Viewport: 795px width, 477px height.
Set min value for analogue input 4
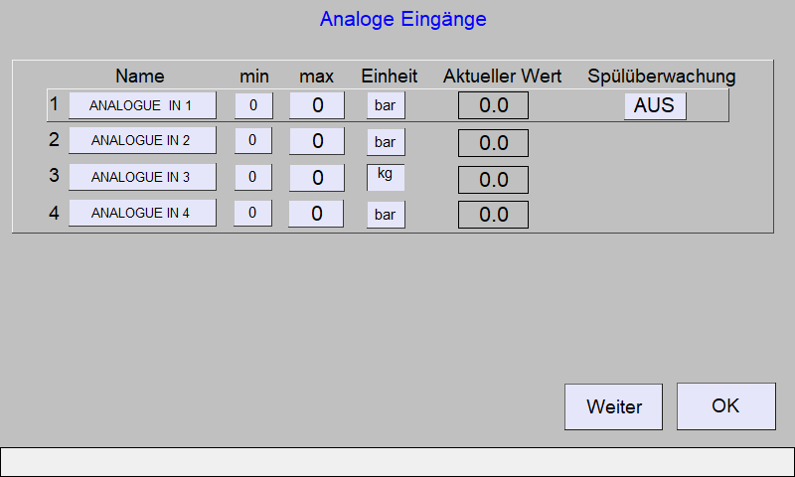[252, 213]
